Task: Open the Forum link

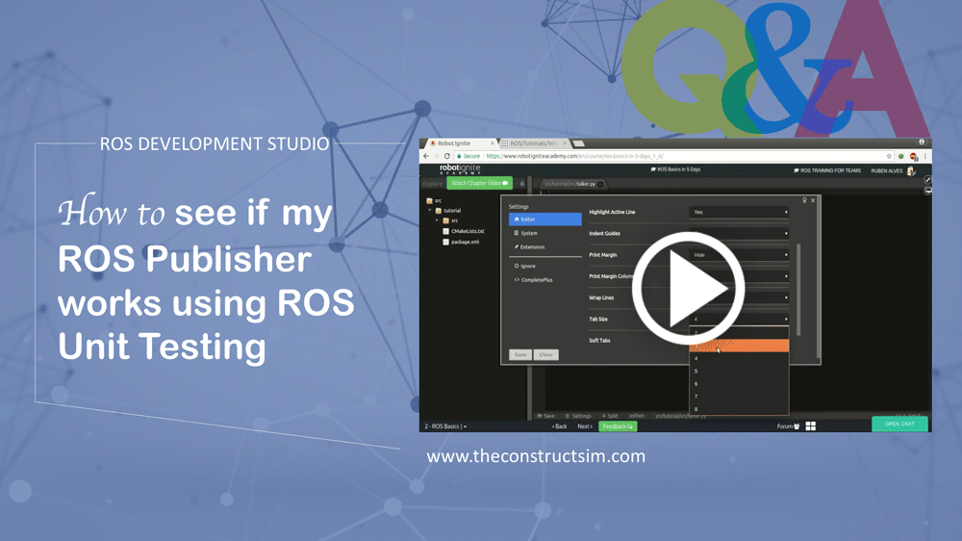Action: (x=789, y=426)
